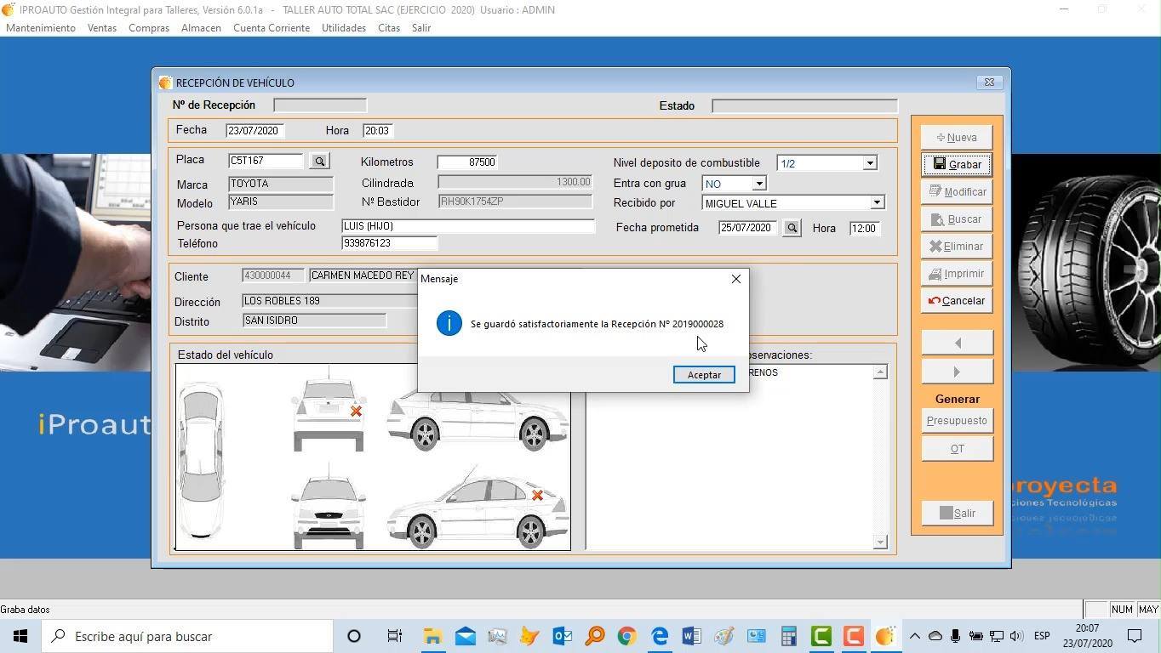
Task: Open Fecha prometida date search icon
Action: tap(792, 228)
